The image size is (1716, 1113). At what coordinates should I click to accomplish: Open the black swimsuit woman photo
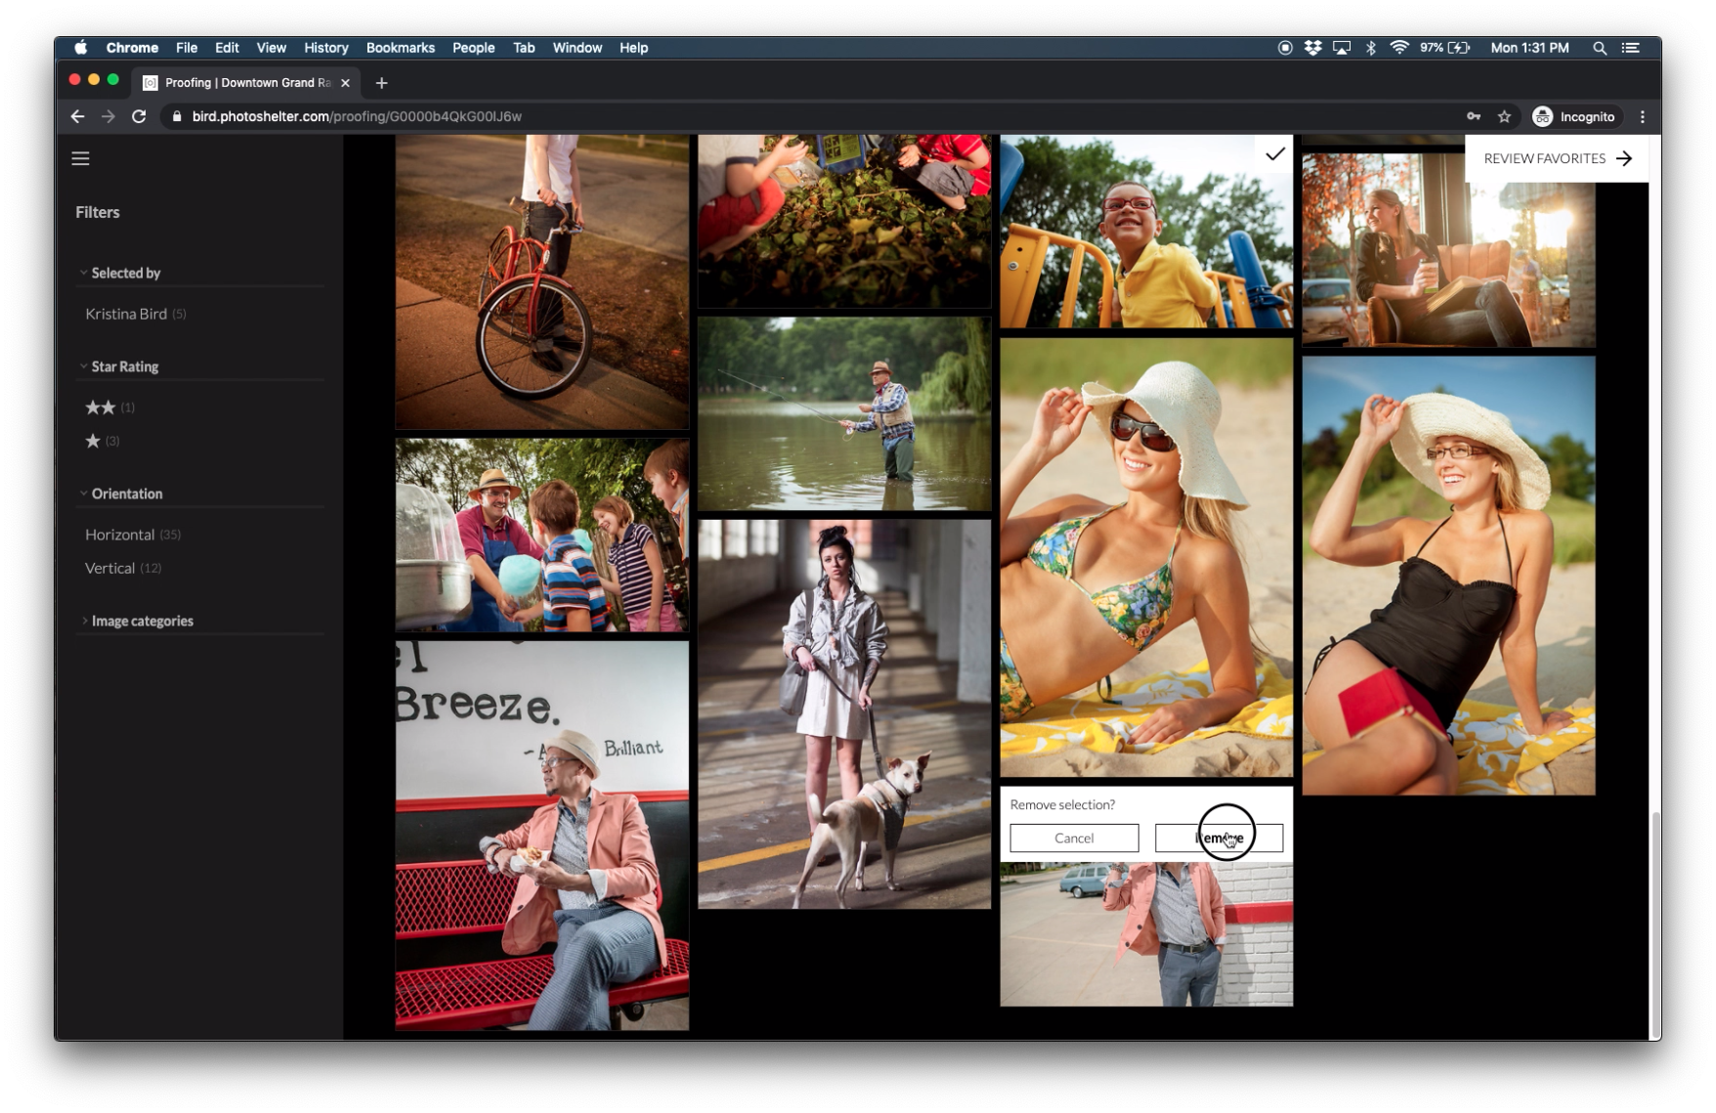[x=1448, y=576]
